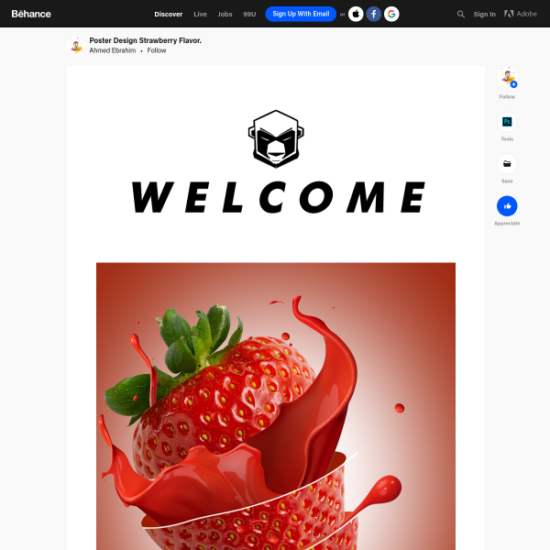550x550 pixels.
Task: Click the Sign In link
Action: [484, 14]
